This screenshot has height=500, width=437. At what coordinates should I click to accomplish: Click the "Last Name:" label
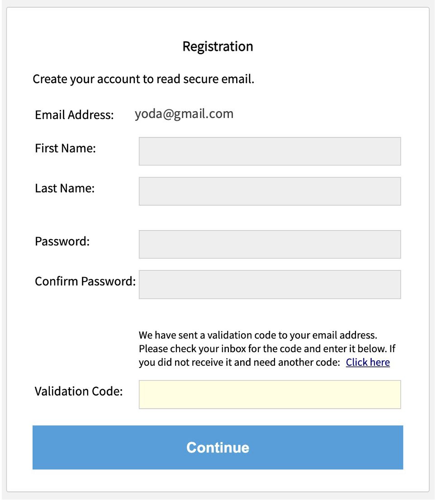click(x=65, y=188)
